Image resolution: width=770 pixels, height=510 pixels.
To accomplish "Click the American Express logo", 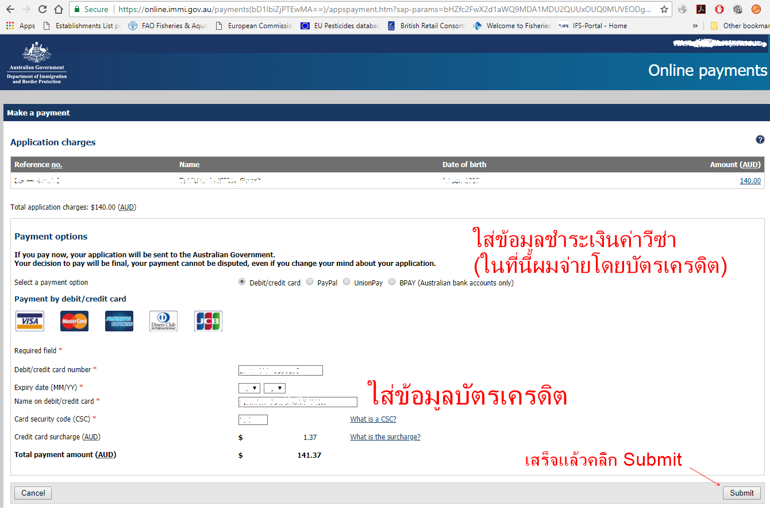I will point(119,321).
